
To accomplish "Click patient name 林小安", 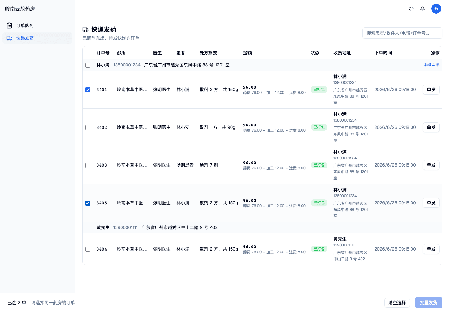I will pos(183,127).
